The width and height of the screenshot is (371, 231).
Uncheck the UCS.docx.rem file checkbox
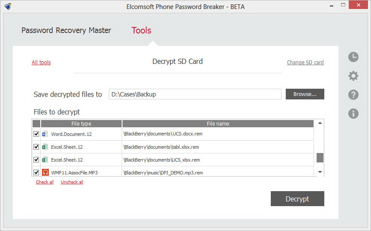click(36, 134)
